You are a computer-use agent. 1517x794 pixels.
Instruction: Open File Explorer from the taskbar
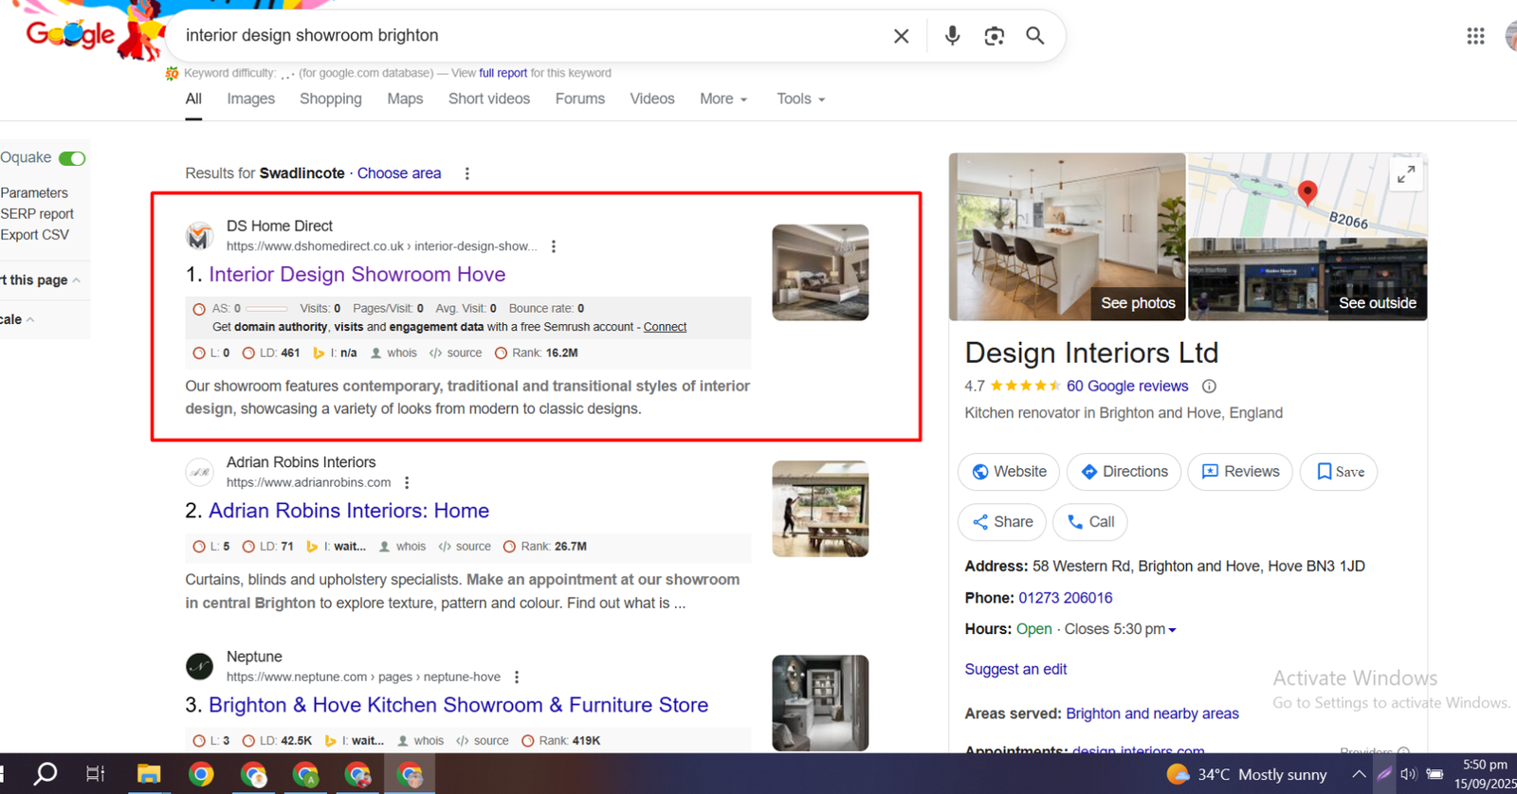pyautogui.click(x=149, y=774)
